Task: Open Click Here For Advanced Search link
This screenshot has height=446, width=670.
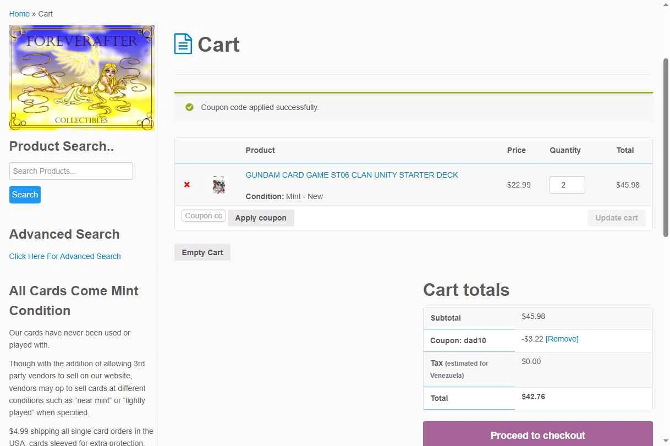Action: click(x=65, y=256)
